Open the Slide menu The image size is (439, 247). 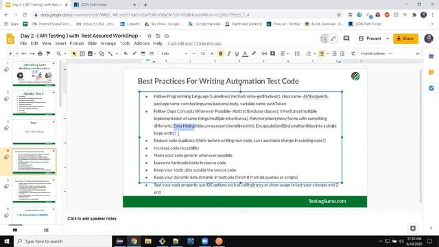[92, 43]
